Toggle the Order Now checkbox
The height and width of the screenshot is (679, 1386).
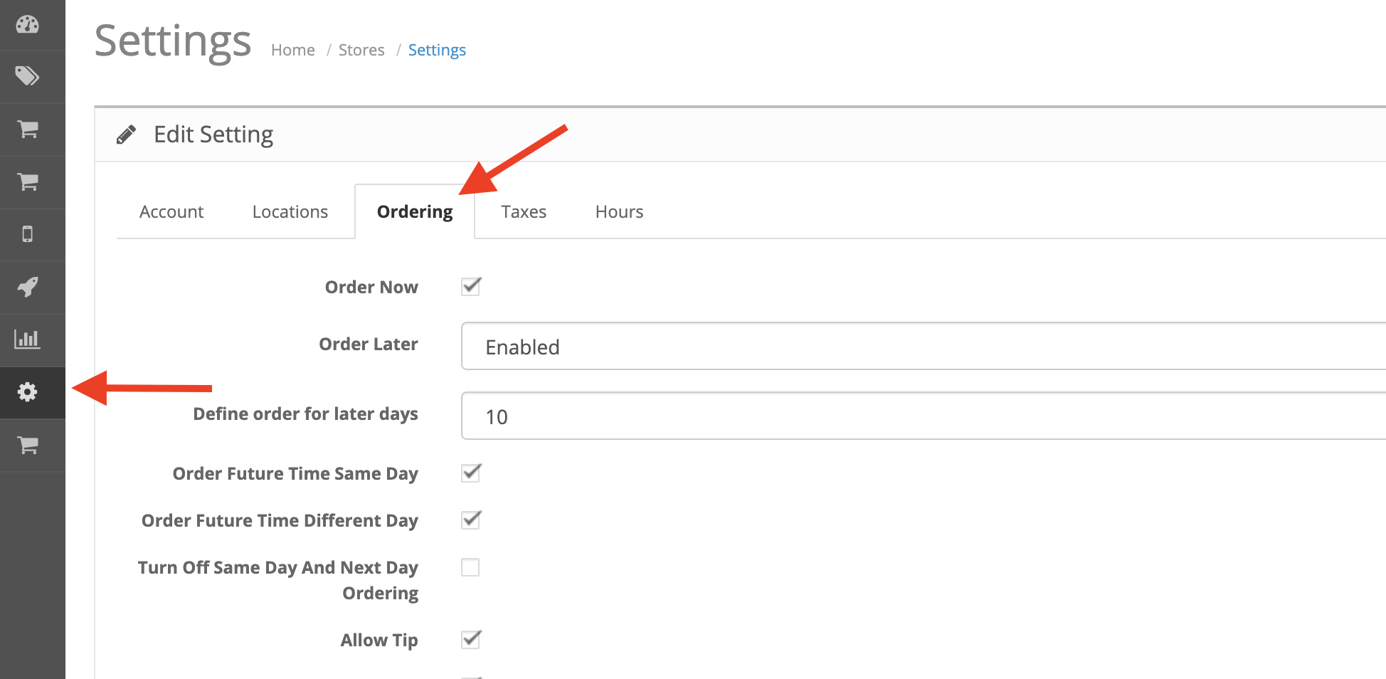tap(471, 287)
